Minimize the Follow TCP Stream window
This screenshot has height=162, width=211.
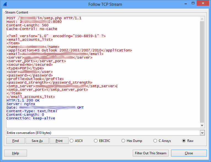tap(186, 4)
